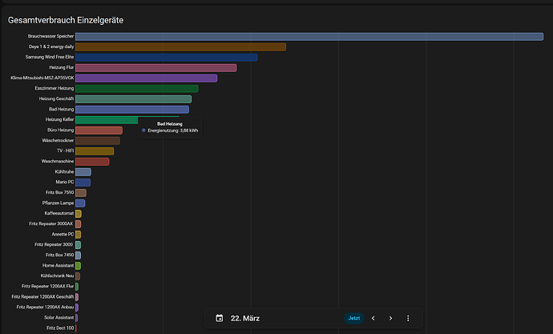Select the Büro Heizung bar
The height and width of the screenshot is (334, 553).
(x=99, y=131)
